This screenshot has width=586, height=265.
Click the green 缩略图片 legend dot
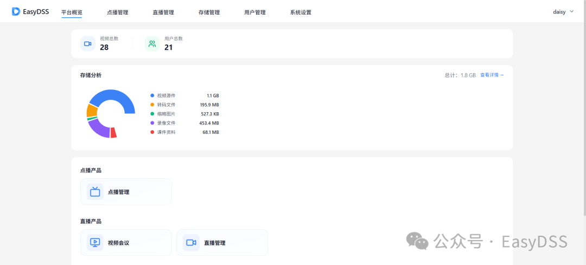pyautogui.click(x=152, y=114)
